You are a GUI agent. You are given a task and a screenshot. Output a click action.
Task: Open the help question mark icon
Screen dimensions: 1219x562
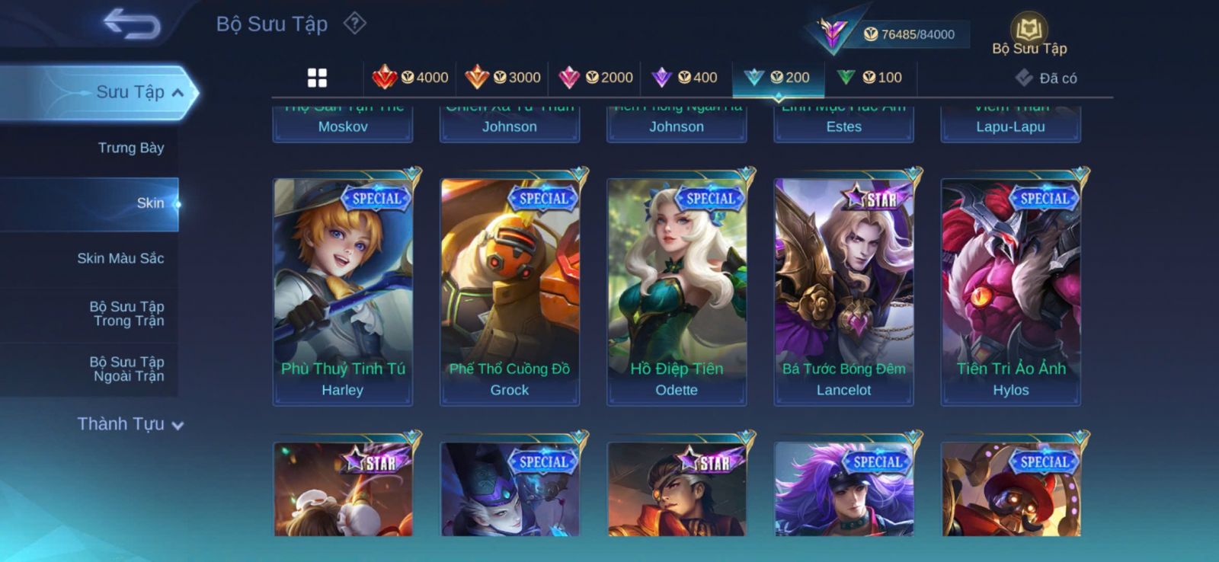coord(355,24)
